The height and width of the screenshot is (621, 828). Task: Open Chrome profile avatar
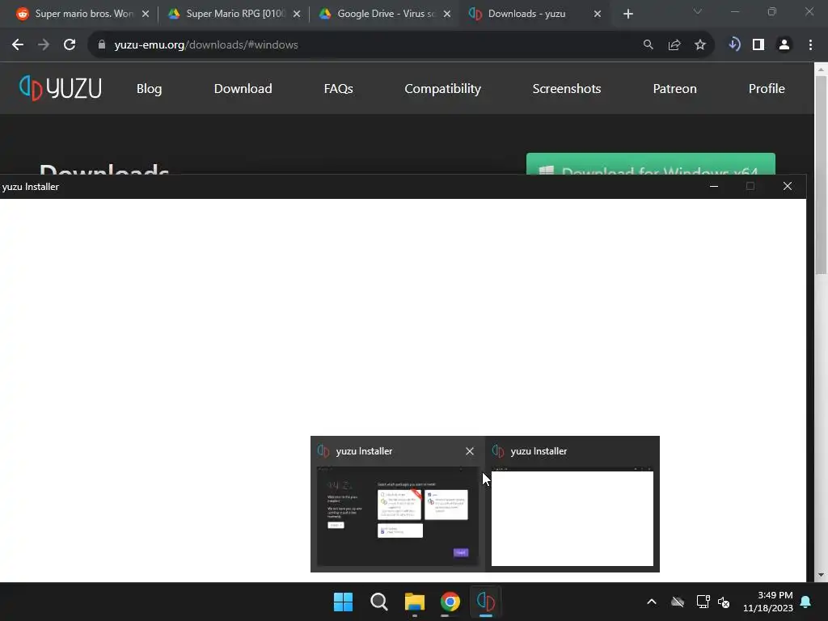click(x=784, y=45)
